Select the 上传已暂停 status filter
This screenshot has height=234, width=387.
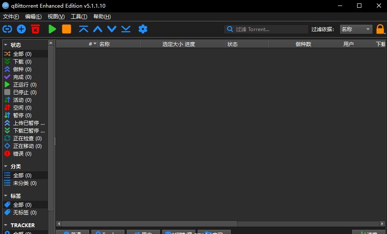tap(26, 123)
